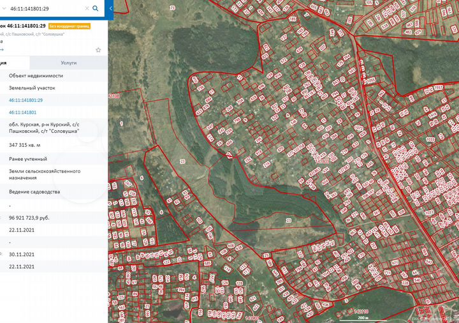Click the area value '347 315 кв. м'

(x=25, y=145)
